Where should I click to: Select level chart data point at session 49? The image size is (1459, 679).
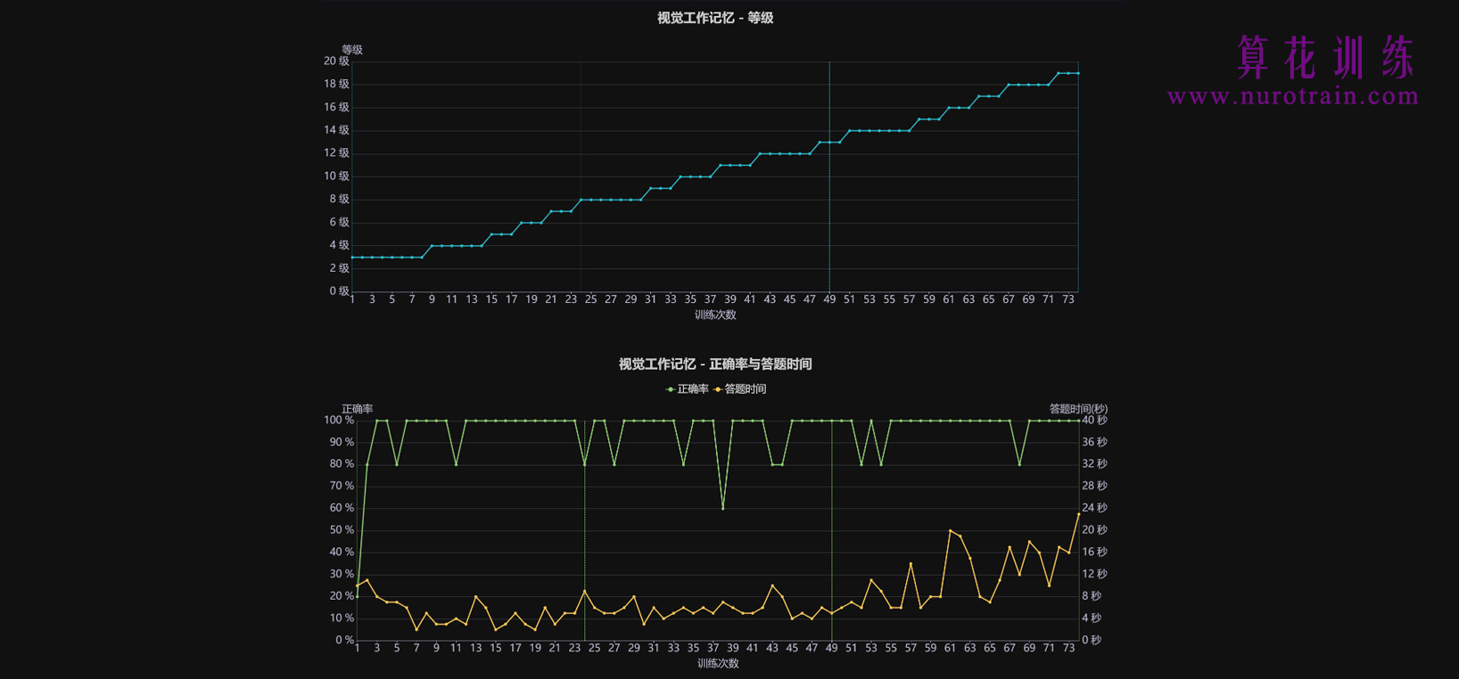click(829, 143)
